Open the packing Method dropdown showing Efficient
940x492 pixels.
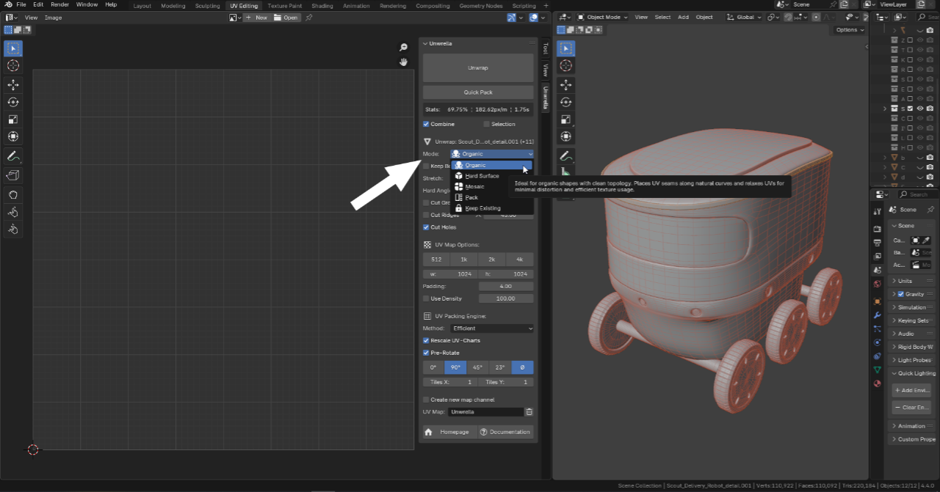[x=492, y=328]
